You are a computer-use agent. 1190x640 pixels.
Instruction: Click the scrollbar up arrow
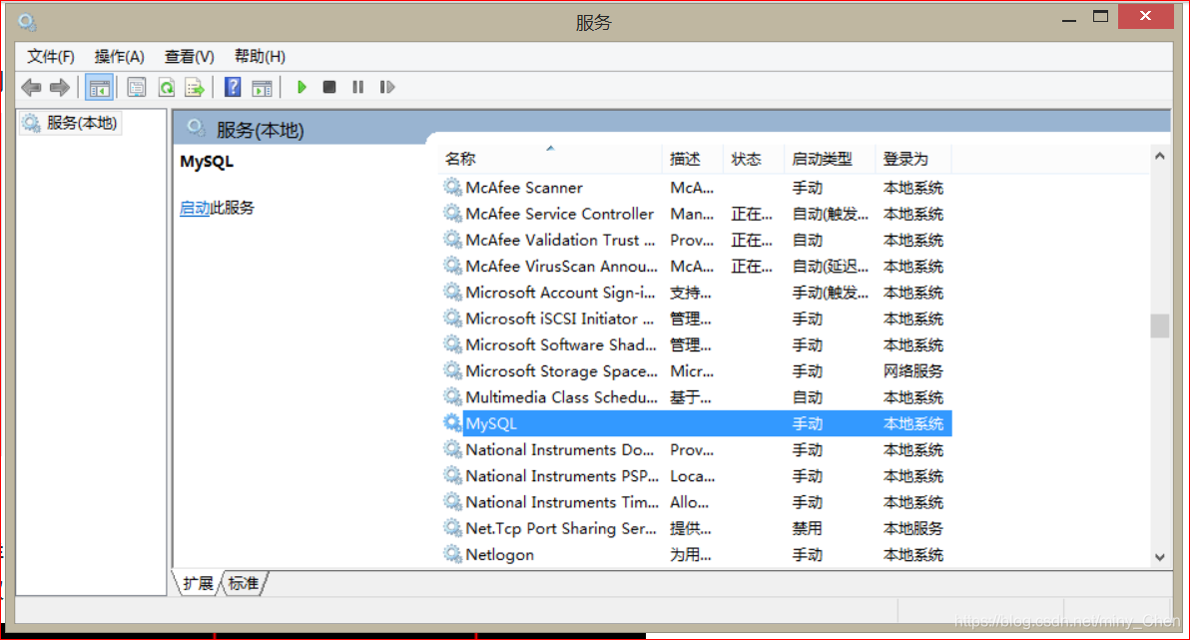[1160, 157]
